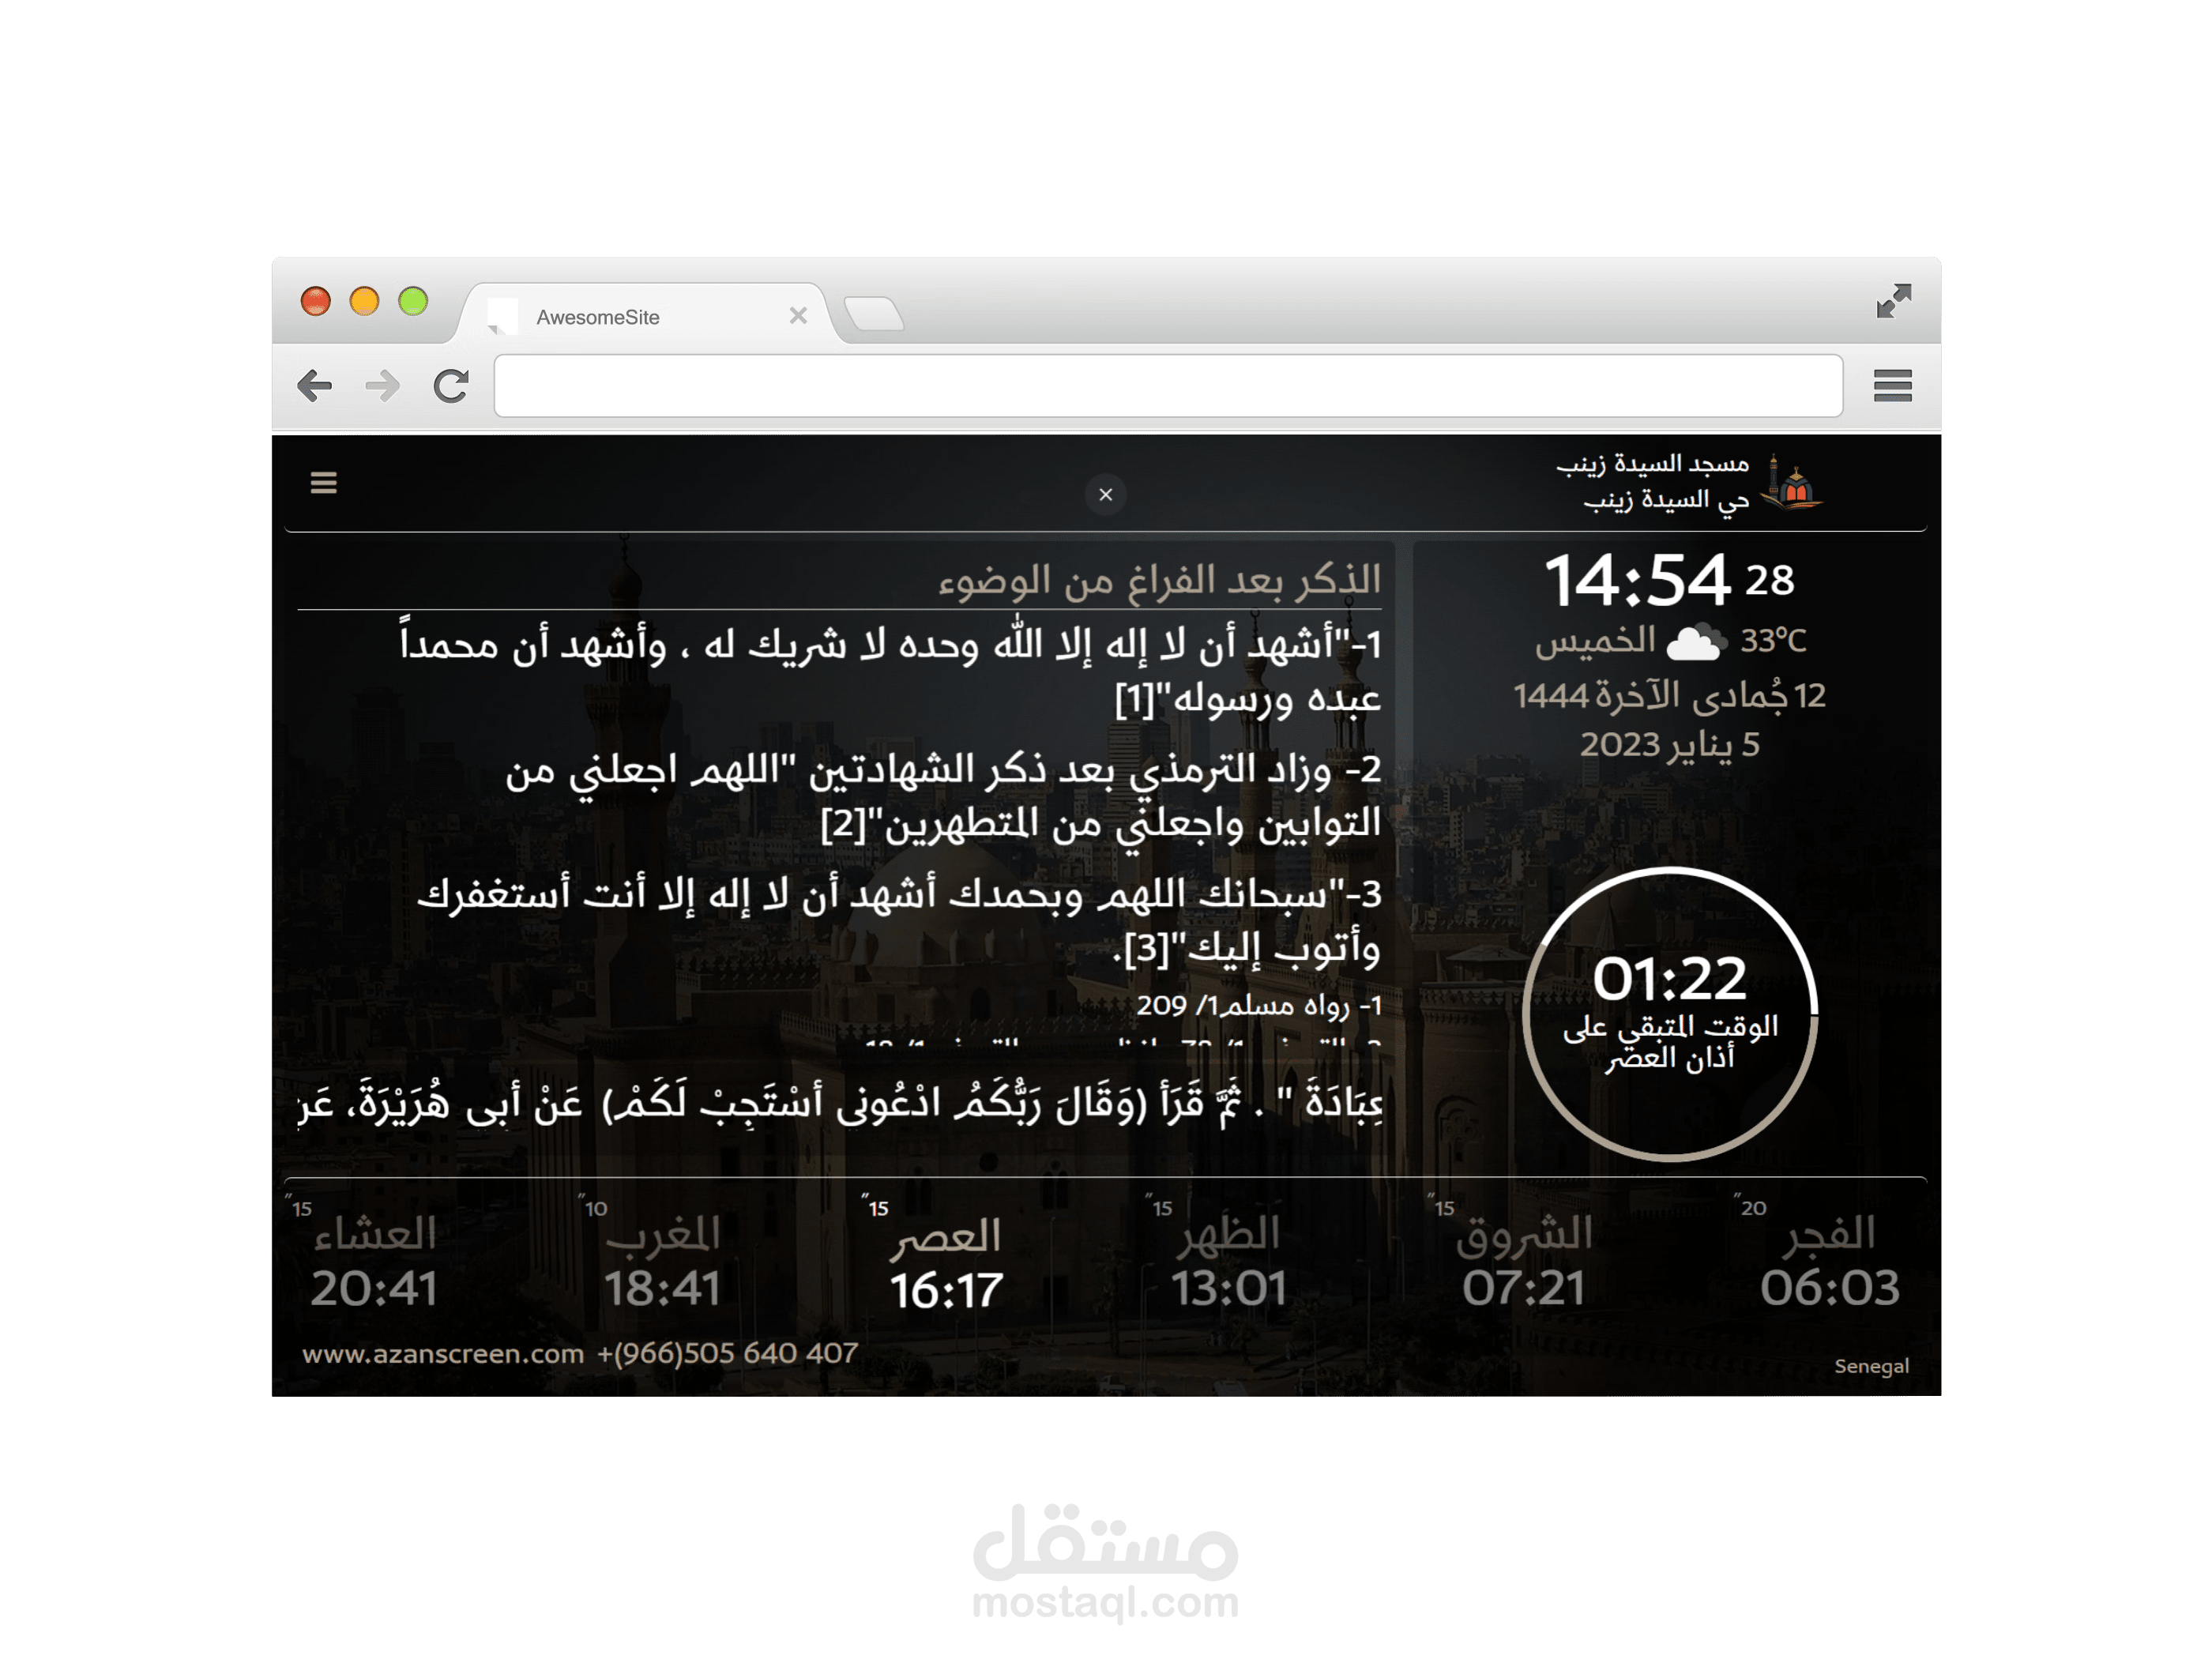Click the phone number +(966)505 640 407
This screenshot has height=1659, width=2212.
[727, 1353]
